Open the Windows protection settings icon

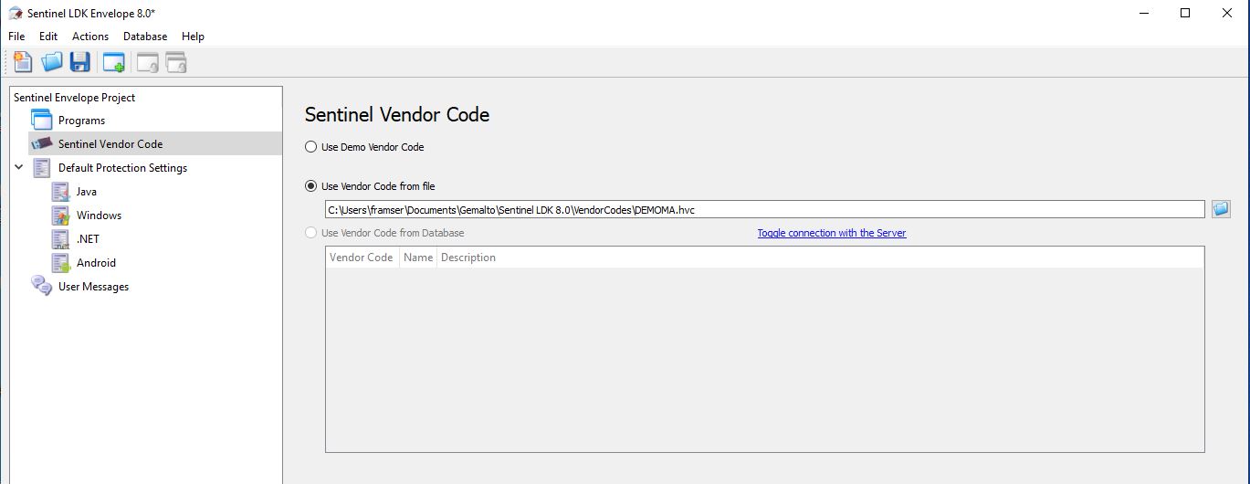coord(61,215)
